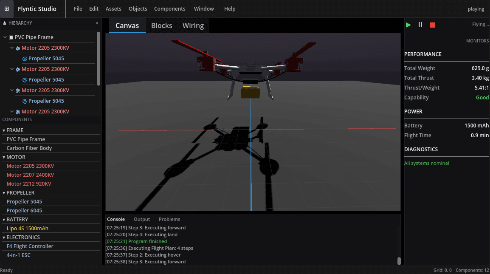Click the fourth Motor 2205 gear icon
Image resolution: width=490 pixels, height=274 pixels.
click(18, 112)
